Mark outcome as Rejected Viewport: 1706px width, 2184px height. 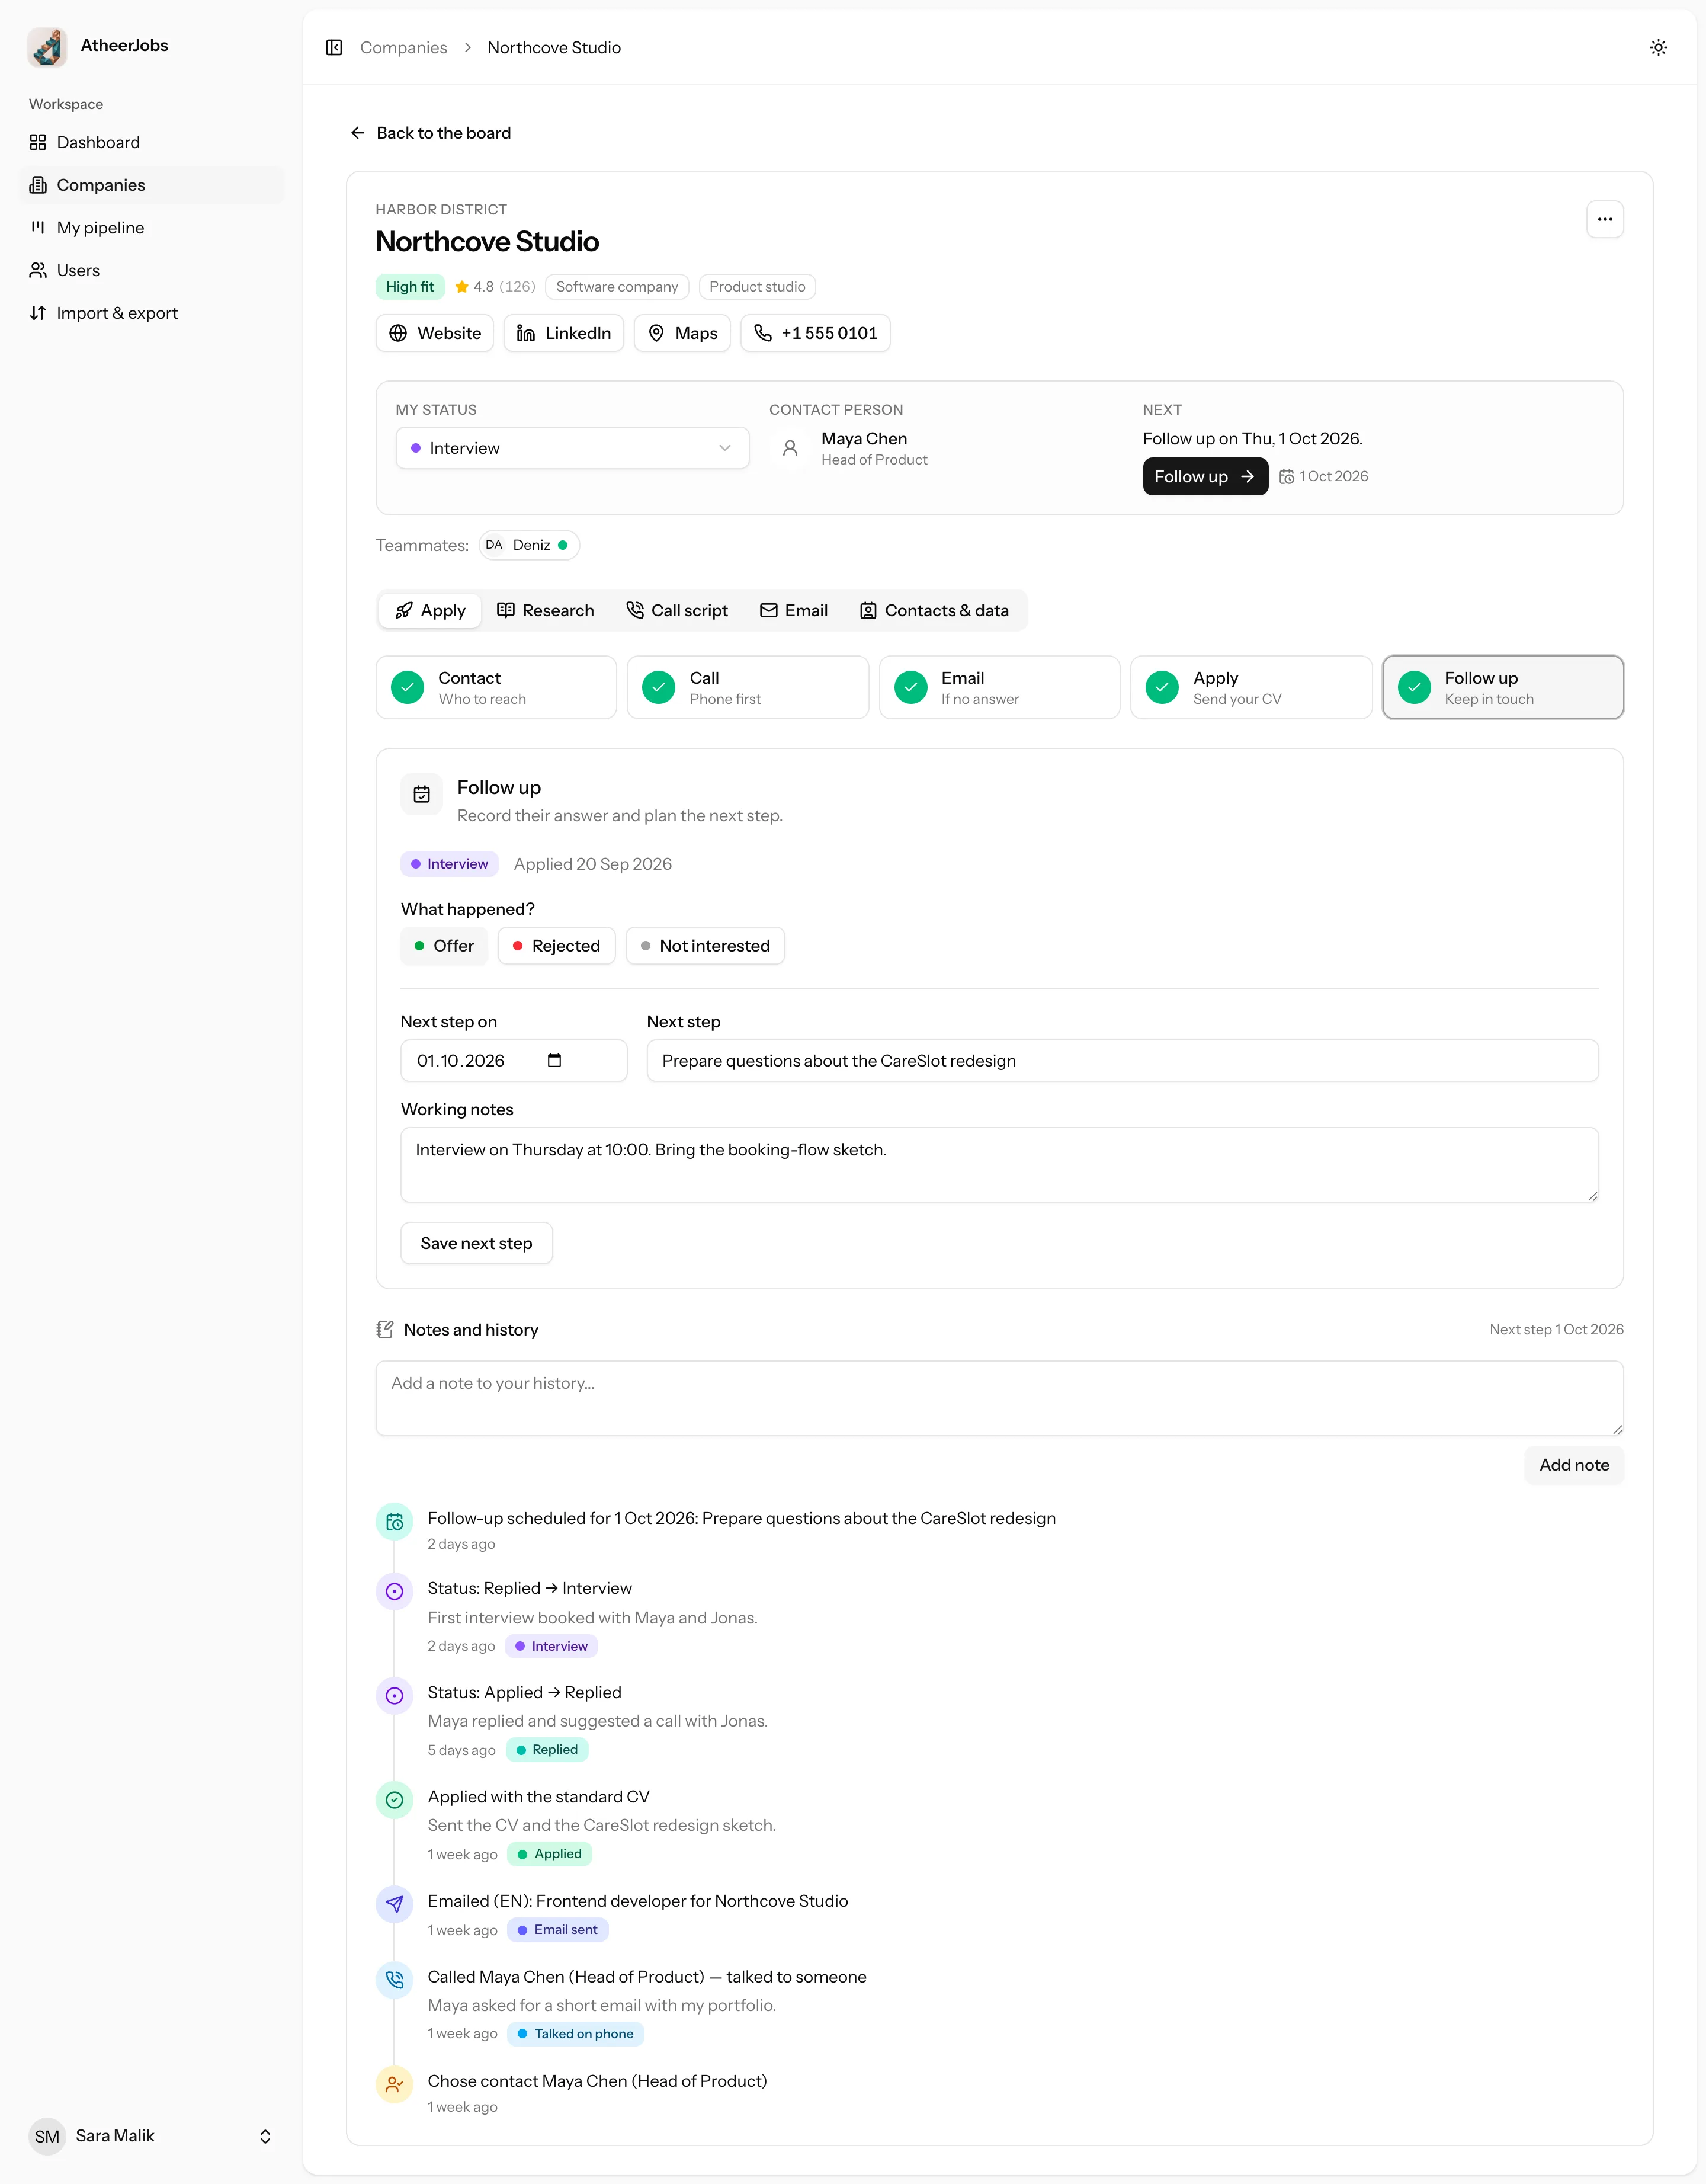556,946
